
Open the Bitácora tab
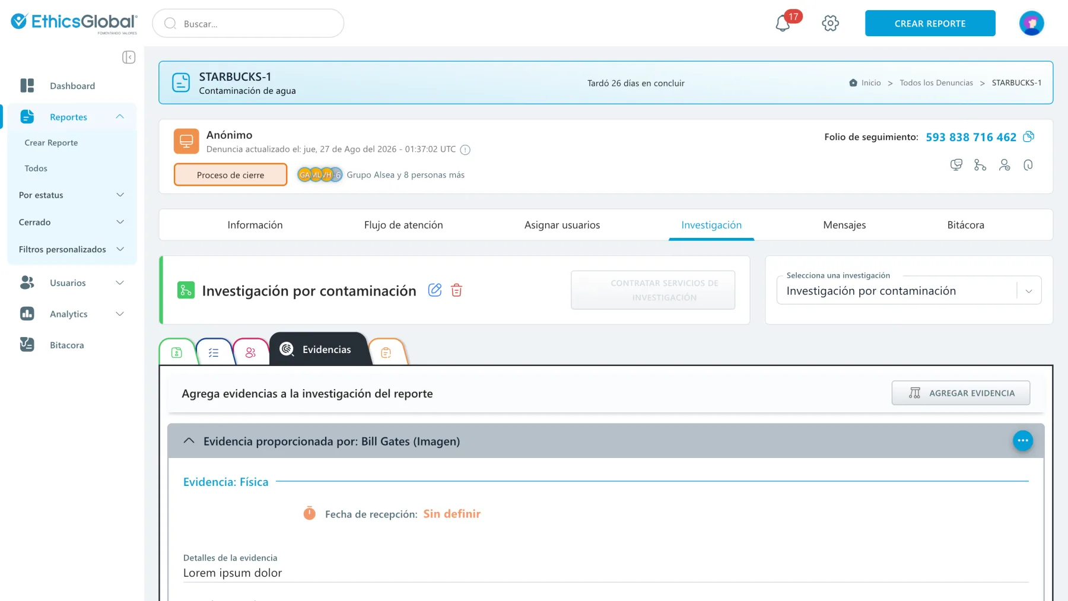[x=965, y=225]
